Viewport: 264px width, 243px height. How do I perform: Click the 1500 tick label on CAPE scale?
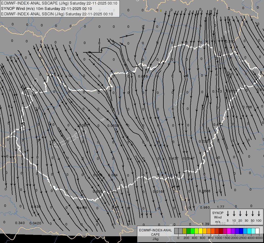(x=227, y=238)
